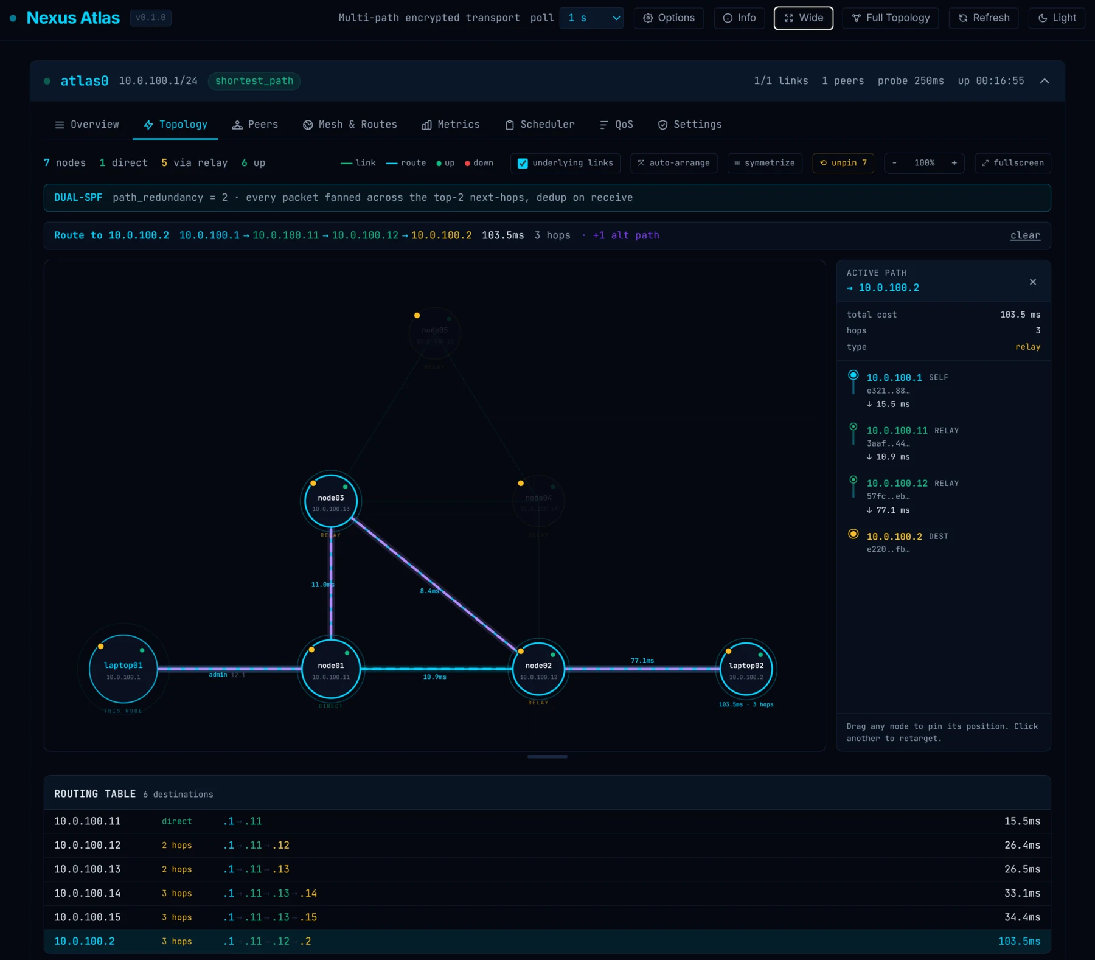1095x960 pixels.
Task: Click the shortest_path mode badge
Action: [x=254, y=81]
